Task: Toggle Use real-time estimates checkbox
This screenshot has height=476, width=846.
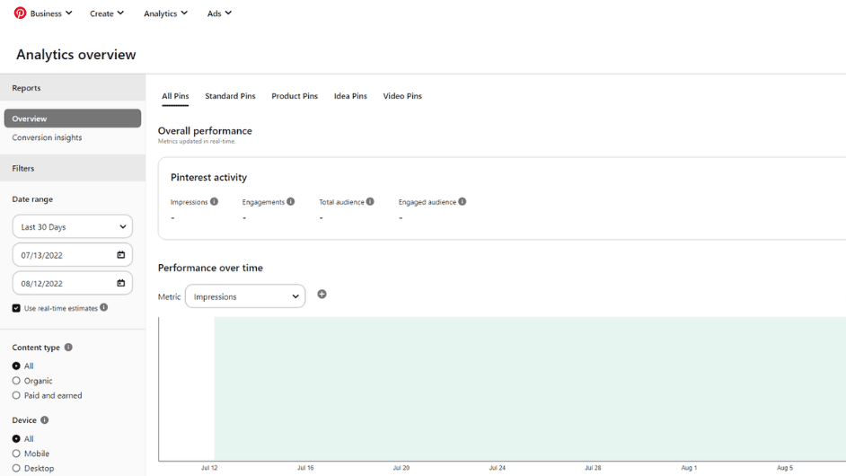Action: (x=16, y=308)
